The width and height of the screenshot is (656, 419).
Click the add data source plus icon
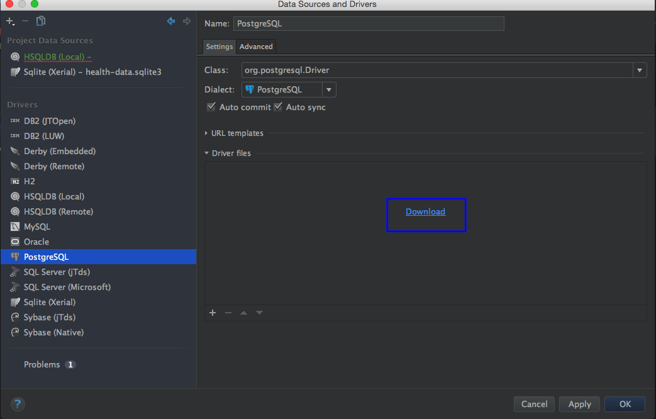(10, 21)
